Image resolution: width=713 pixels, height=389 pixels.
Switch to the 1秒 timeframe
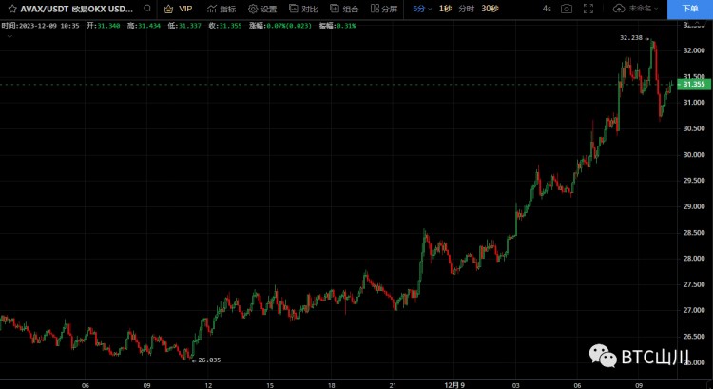(445, 9)
